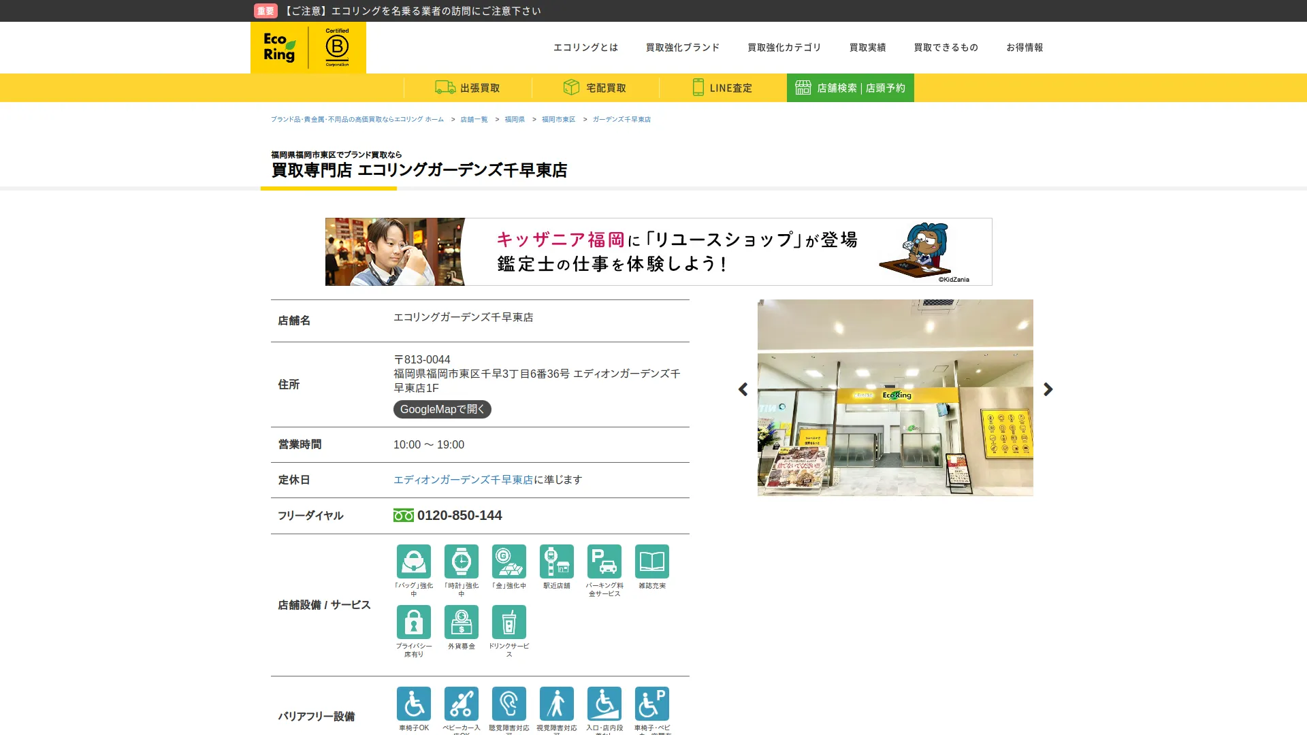This screenshot has height=735, width=1307.
Task: Click the 「バッグ」強化中 bag icon
Action: [x=414, y=561]
